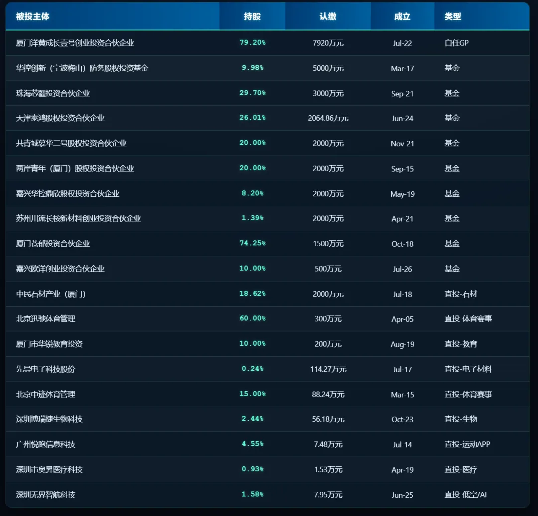Click the 500万元 subscription amount
This screenshot has height=516, width=538.
tap(328, 269)
